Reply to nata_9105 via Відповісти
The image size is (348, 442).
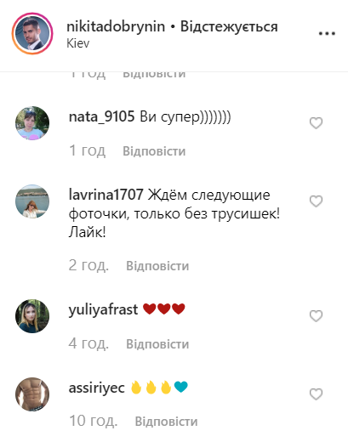pos(154,151)
